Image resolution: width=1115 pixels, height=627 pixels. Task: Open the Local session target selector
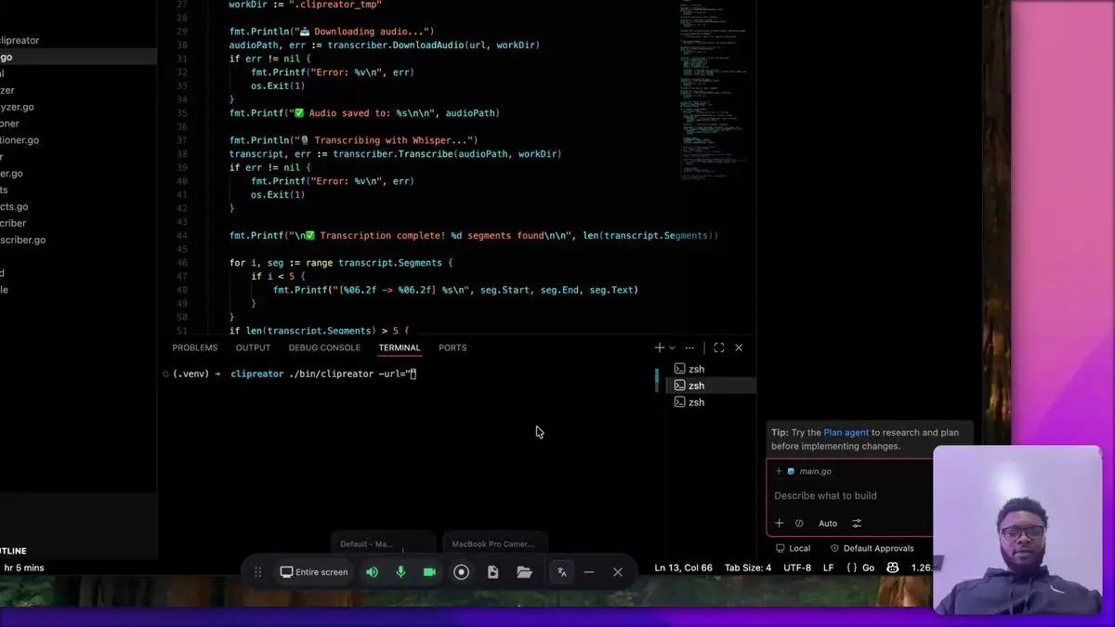[x=793, y=549]
